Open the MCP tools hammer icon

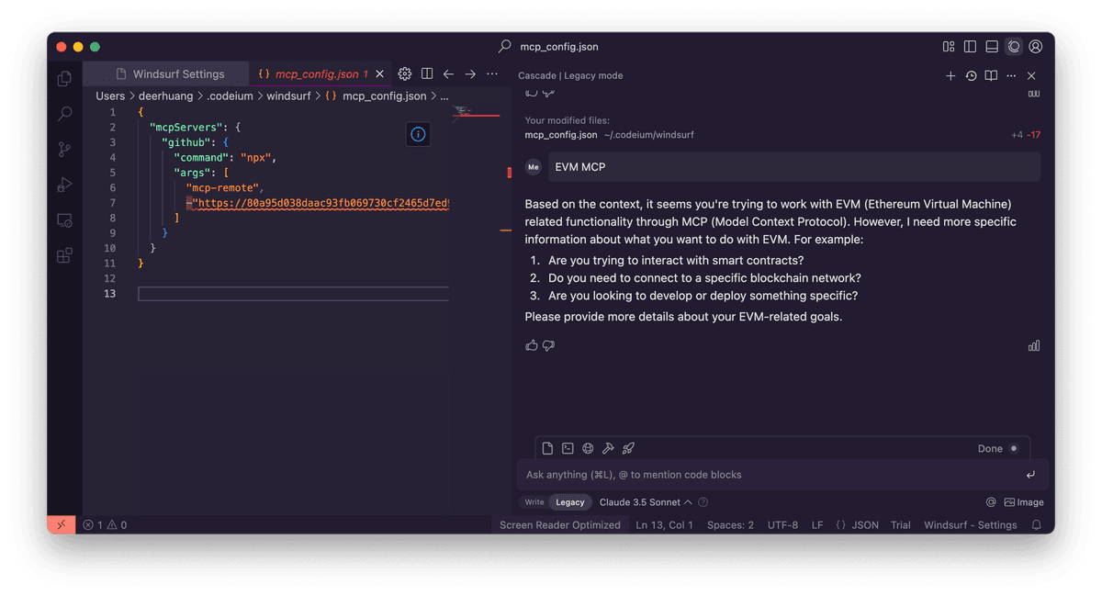608,448
